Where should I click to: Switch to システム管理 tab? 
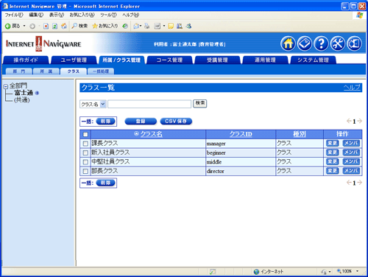[313, 60]
